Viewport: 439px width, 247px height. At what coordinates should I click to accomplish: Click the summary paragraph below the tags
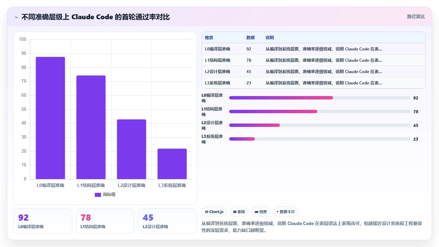312,227
